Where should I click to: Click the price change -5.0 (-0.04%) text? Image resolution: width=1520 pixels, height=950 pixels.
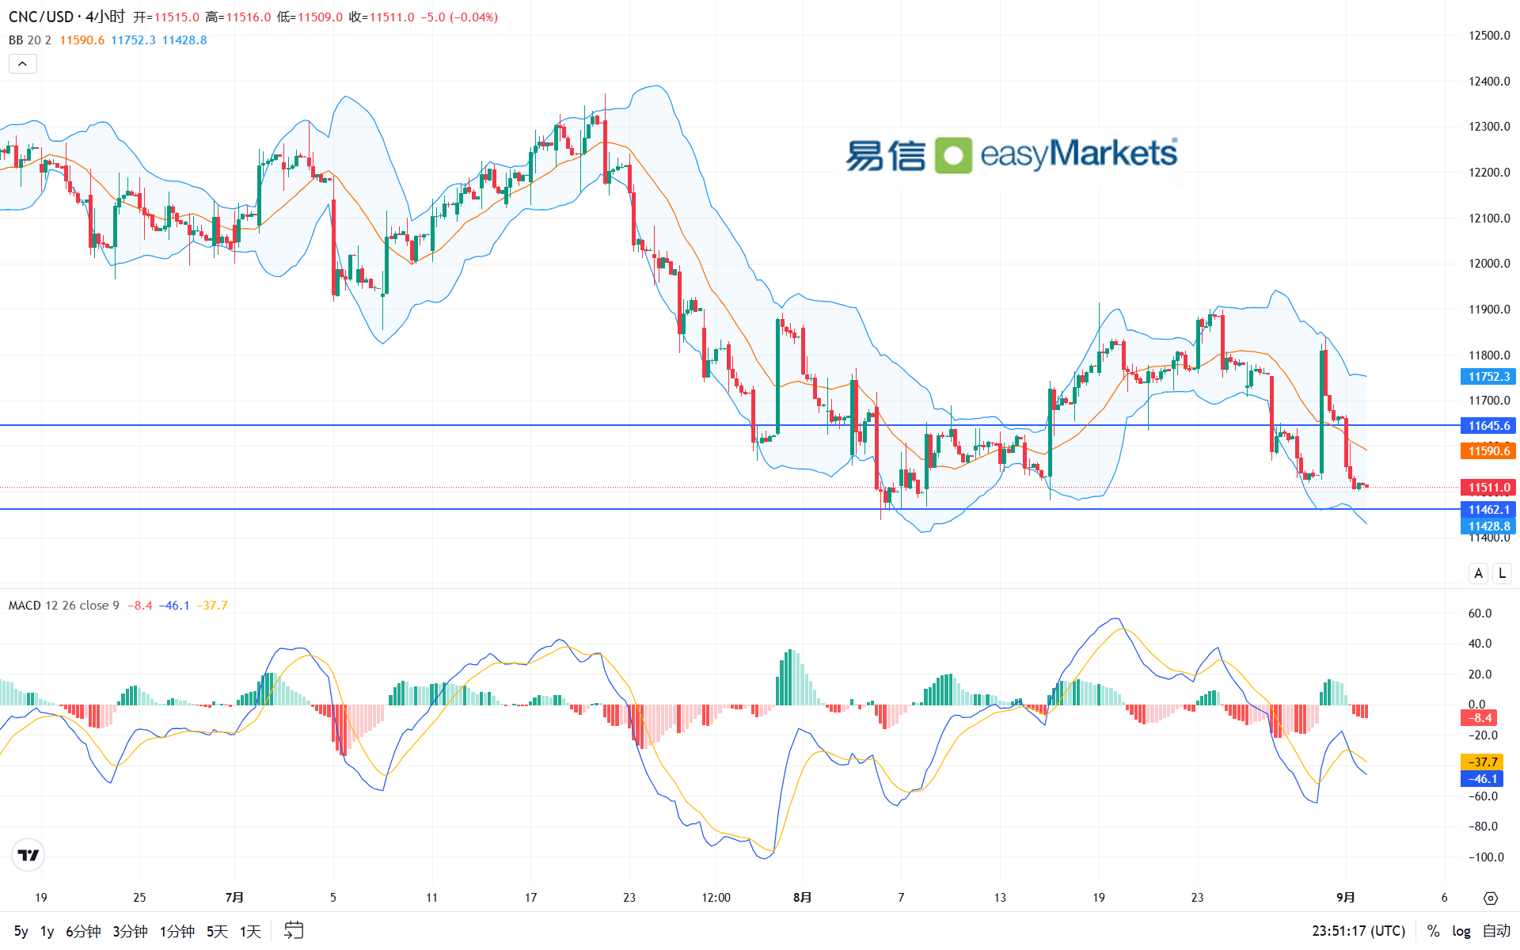(458, 17)
